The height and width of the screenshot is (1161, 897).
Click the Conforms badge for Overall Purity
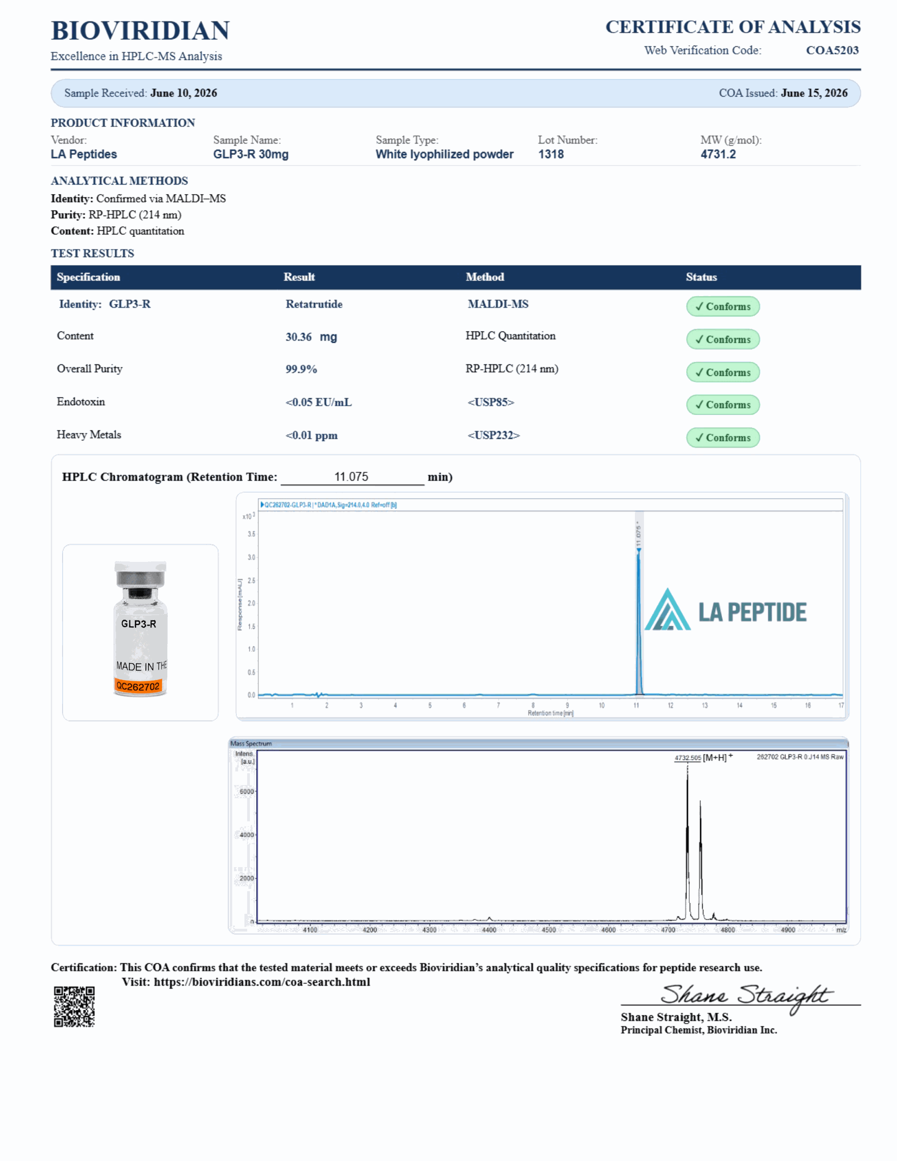pos(722,372)
